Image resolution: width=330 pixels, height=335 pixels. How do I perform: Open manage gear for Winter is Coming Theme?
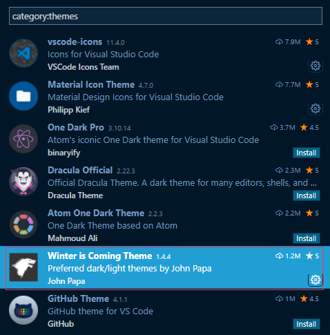tap(316, 280)
